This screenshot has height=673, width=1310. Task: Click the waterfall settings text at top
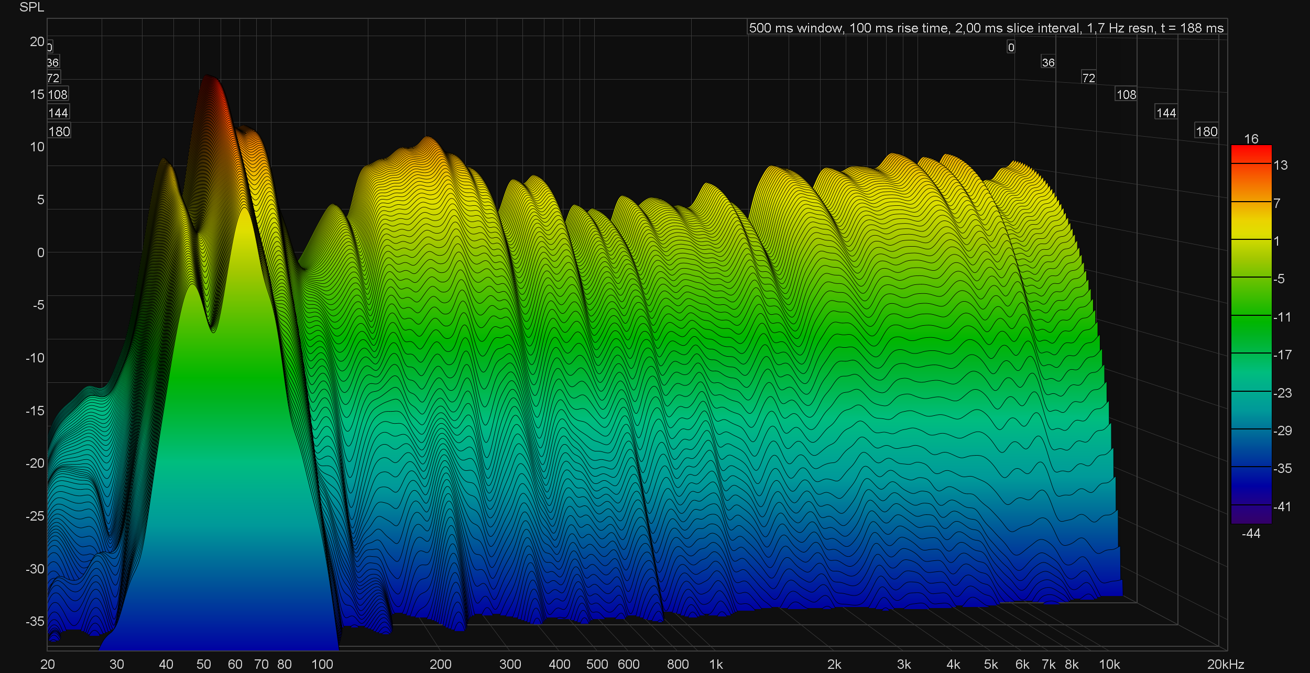(x=986, y=28)
